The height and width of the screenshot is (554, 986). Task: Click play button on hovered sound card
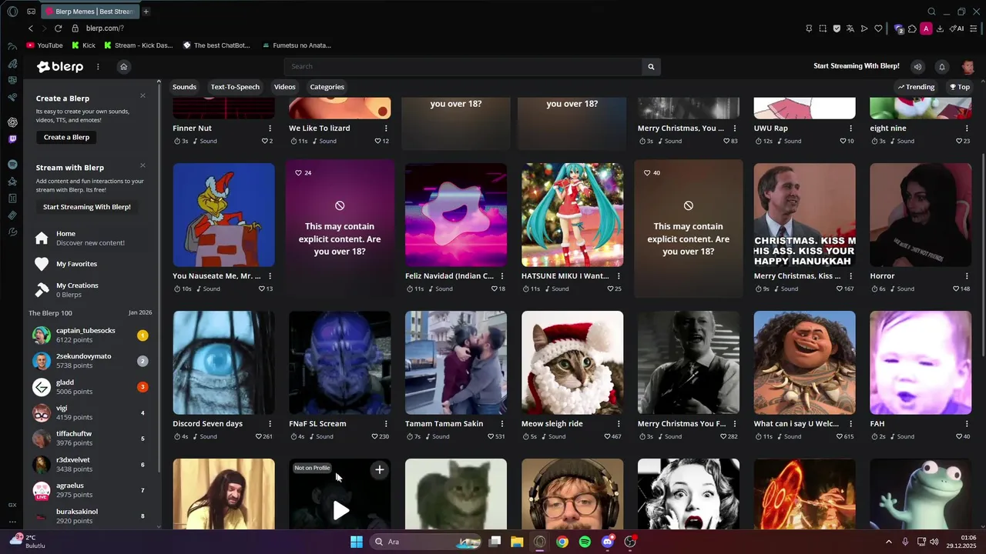click(340, 509)
